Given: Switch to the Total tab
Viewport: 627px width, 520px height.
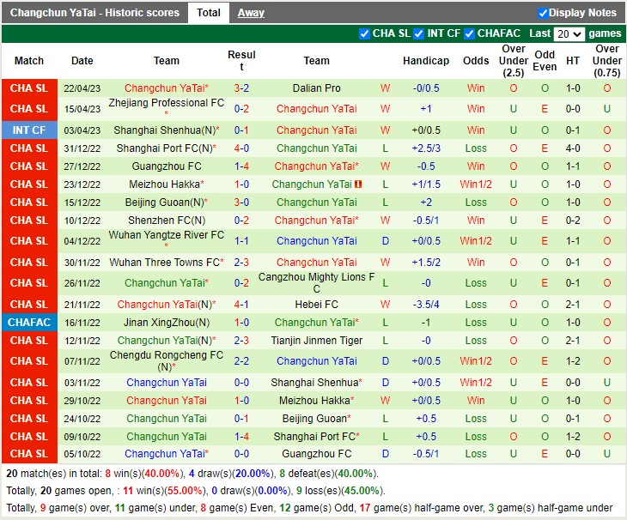Looking at the screenshot, I should (208, 13).
